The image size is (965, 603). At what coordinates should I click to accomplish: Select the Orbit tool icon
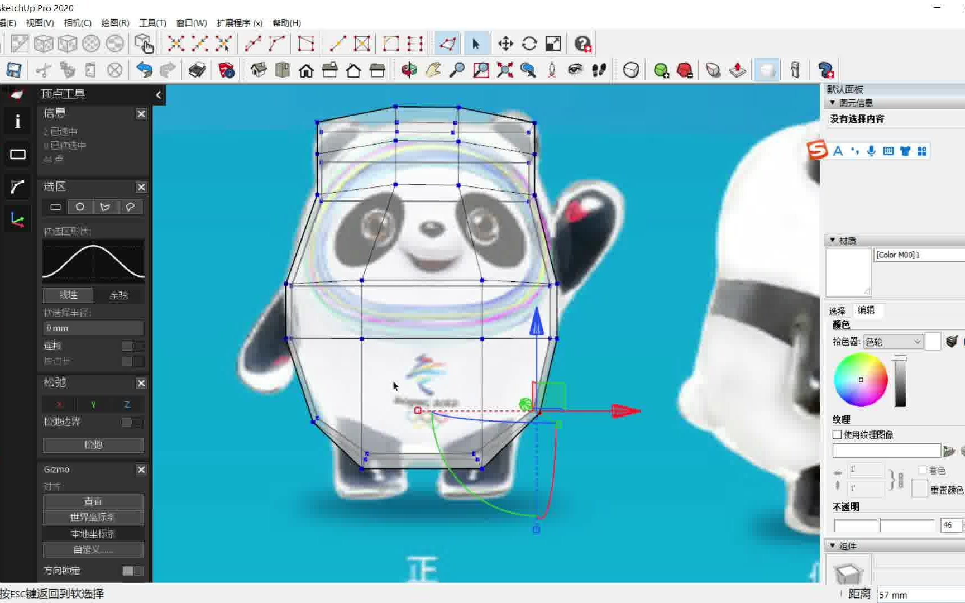tap(409, 70)
